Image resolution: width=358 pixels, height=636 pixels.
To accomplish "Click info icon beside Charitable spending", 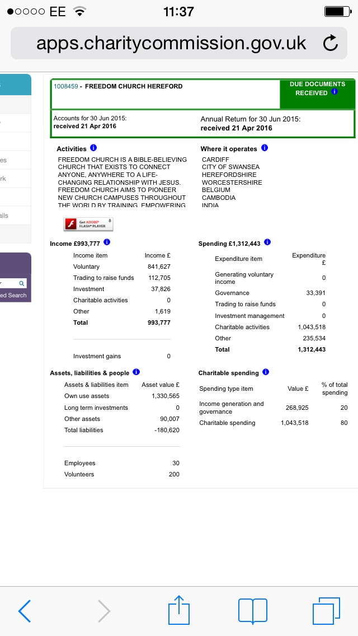I will [266, 372].
